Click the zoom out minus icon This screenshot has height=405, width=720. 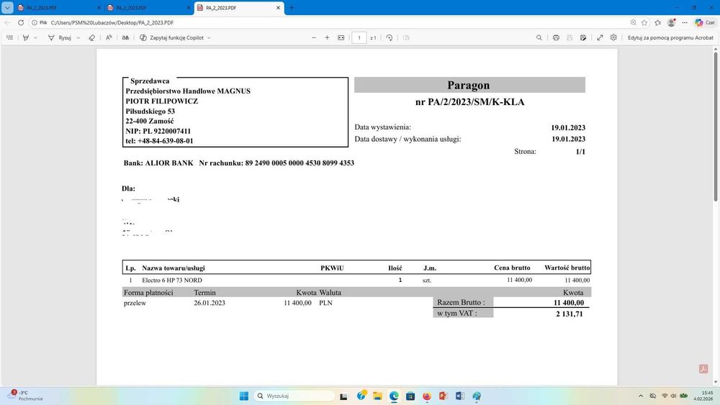pyautogui.click(x=314, y=37)
